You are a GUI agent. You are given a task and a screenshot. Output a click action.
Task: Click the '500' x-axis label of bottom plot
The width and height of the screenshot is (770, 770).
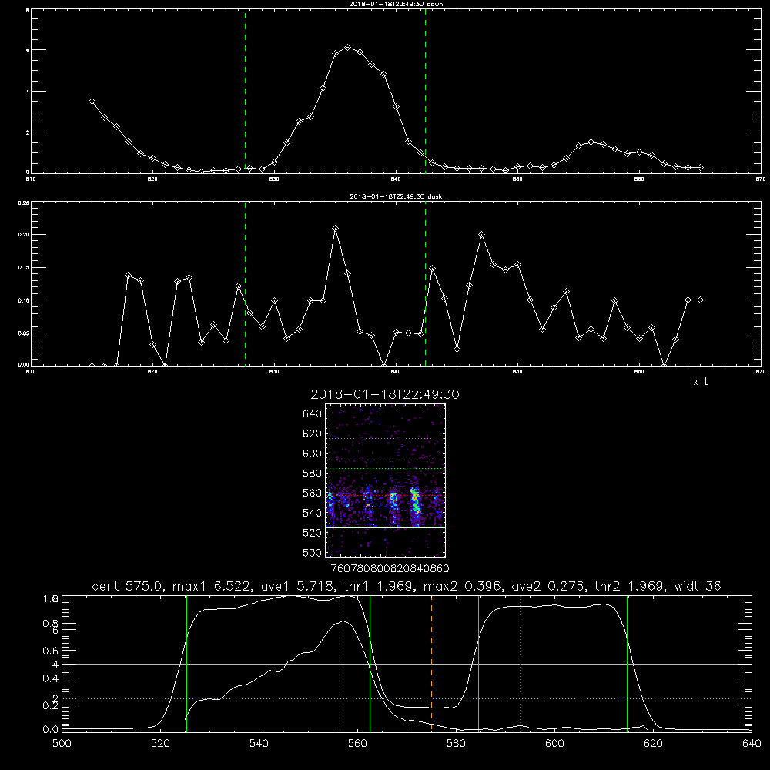62,744
